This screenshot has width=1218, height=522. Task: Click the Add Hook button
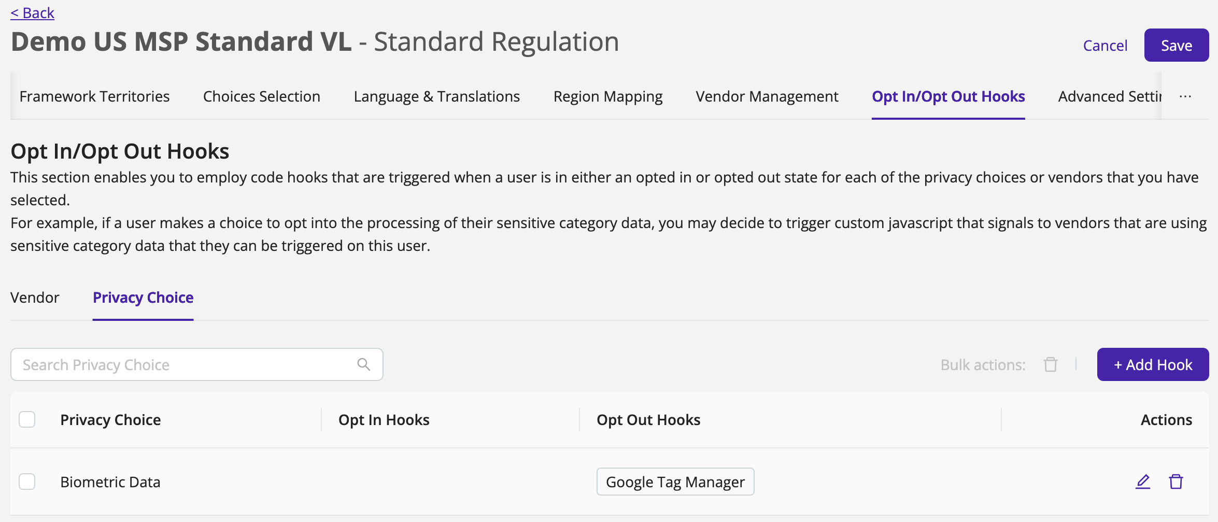[x=1153, y=364]
